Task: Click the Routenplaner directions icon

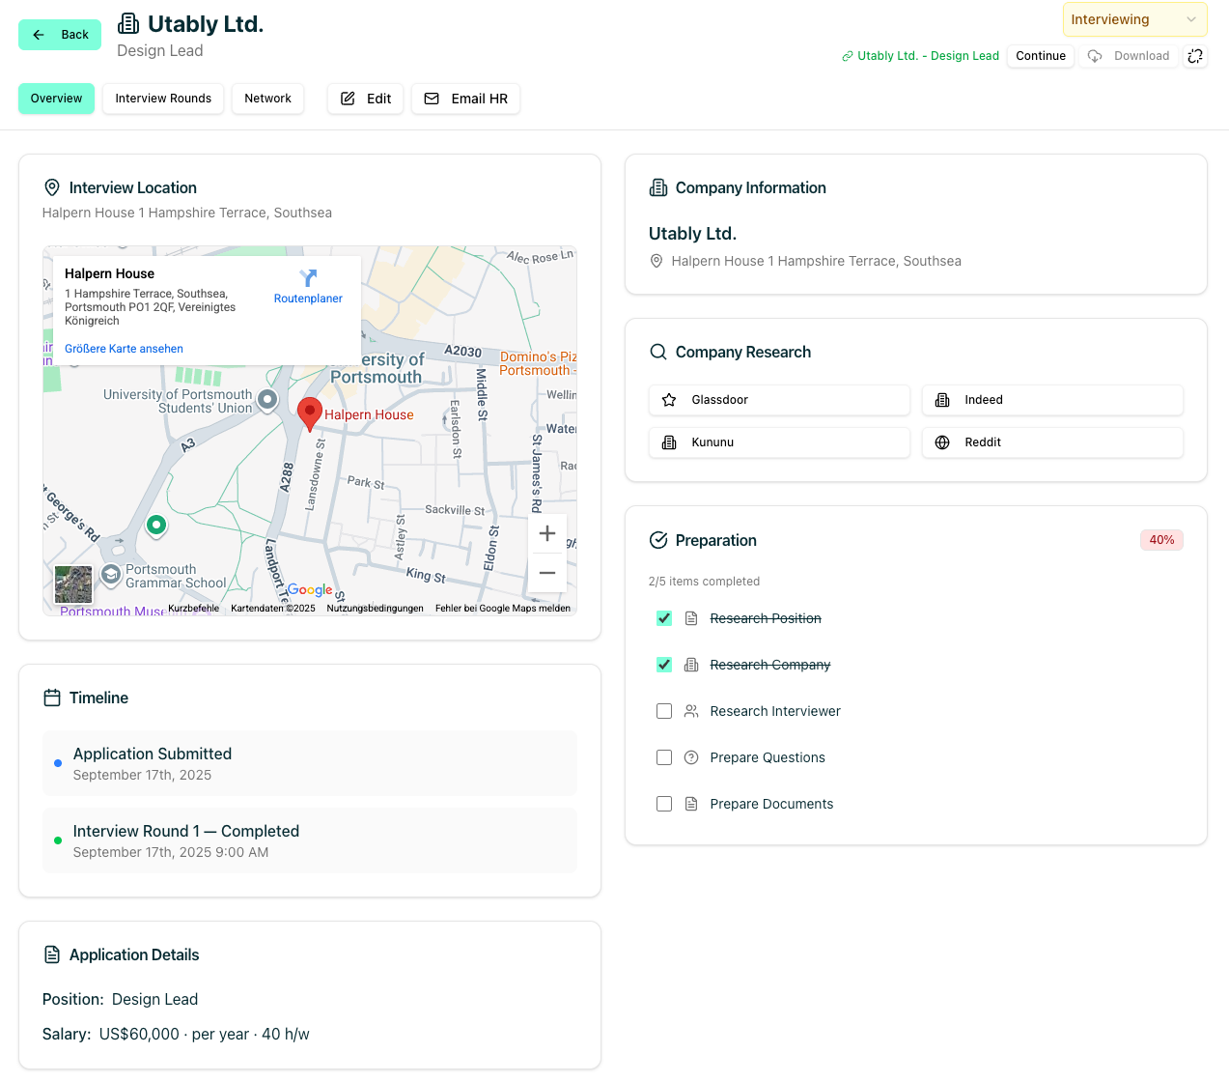Action: point(308,279)
